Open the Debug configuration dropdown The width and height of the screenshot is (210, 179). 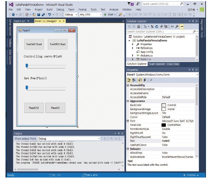click(76, 15)
